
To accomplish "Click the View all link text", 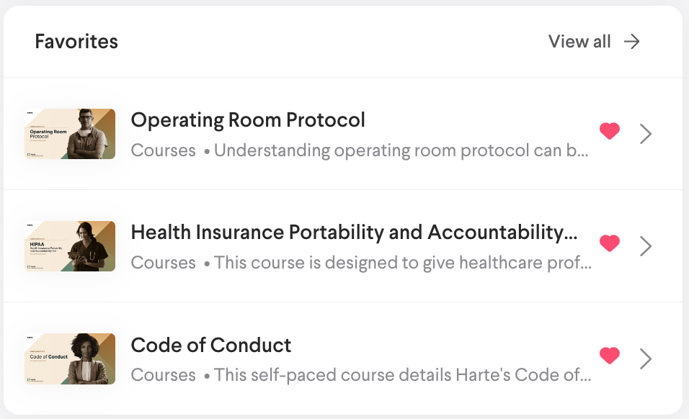I will (579, 42).
